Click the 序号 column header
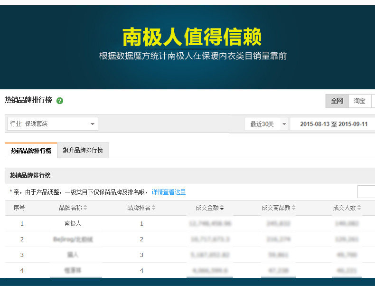This screenshot has height=286, width=375. click(19, 208)
